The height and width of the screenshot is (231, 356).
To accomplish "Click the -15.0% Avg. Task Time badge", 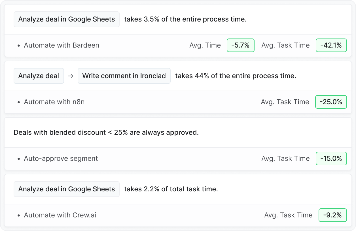I will click(x=331, y=159).
